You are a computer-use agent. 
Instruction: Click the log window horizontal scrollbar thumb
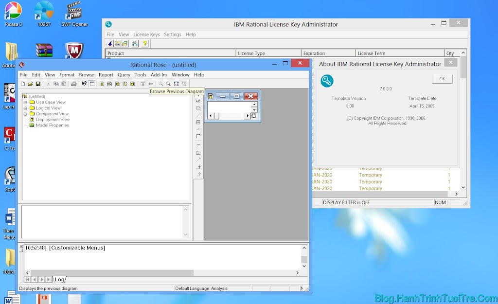(x=112, y=272)
